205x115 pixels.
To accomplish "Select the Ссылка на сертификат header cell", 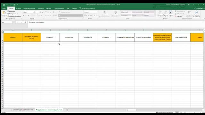I will coord(143,37).
